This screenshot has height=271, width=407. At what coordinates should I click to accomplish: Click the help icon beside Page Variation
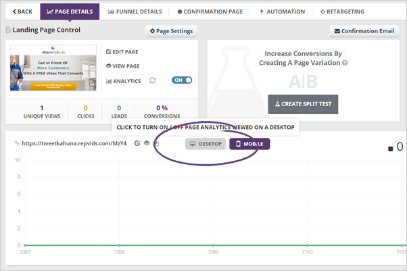pos(345,63)
